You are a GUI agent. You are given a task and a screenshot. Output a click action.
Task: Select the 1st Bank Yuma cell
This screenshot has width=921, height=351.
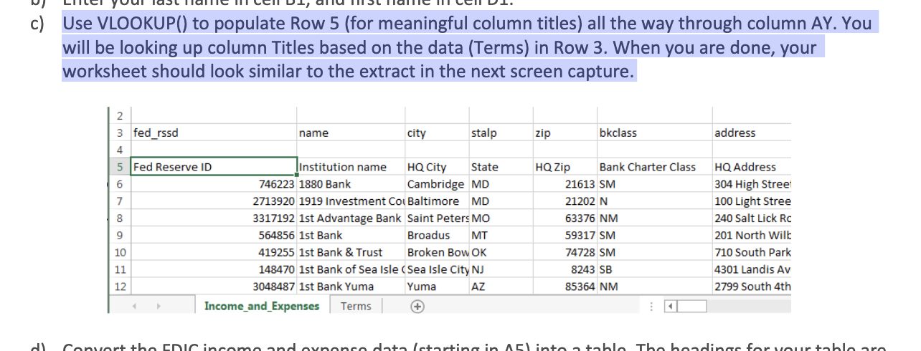coord(351,287)
